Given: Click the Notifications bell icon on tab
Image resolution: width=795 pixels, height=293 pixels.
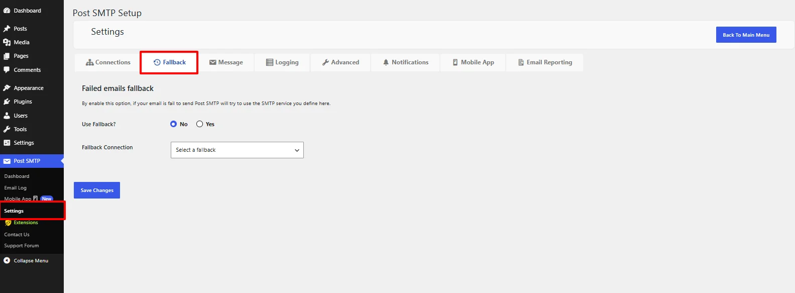Looking at the screenshot, I should pyautogui.click(x=386, y=62).
